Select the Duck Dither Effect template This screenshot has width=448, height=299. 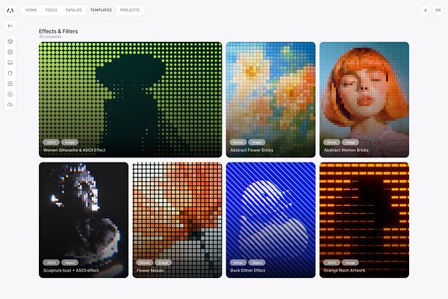tap(270, 220)
